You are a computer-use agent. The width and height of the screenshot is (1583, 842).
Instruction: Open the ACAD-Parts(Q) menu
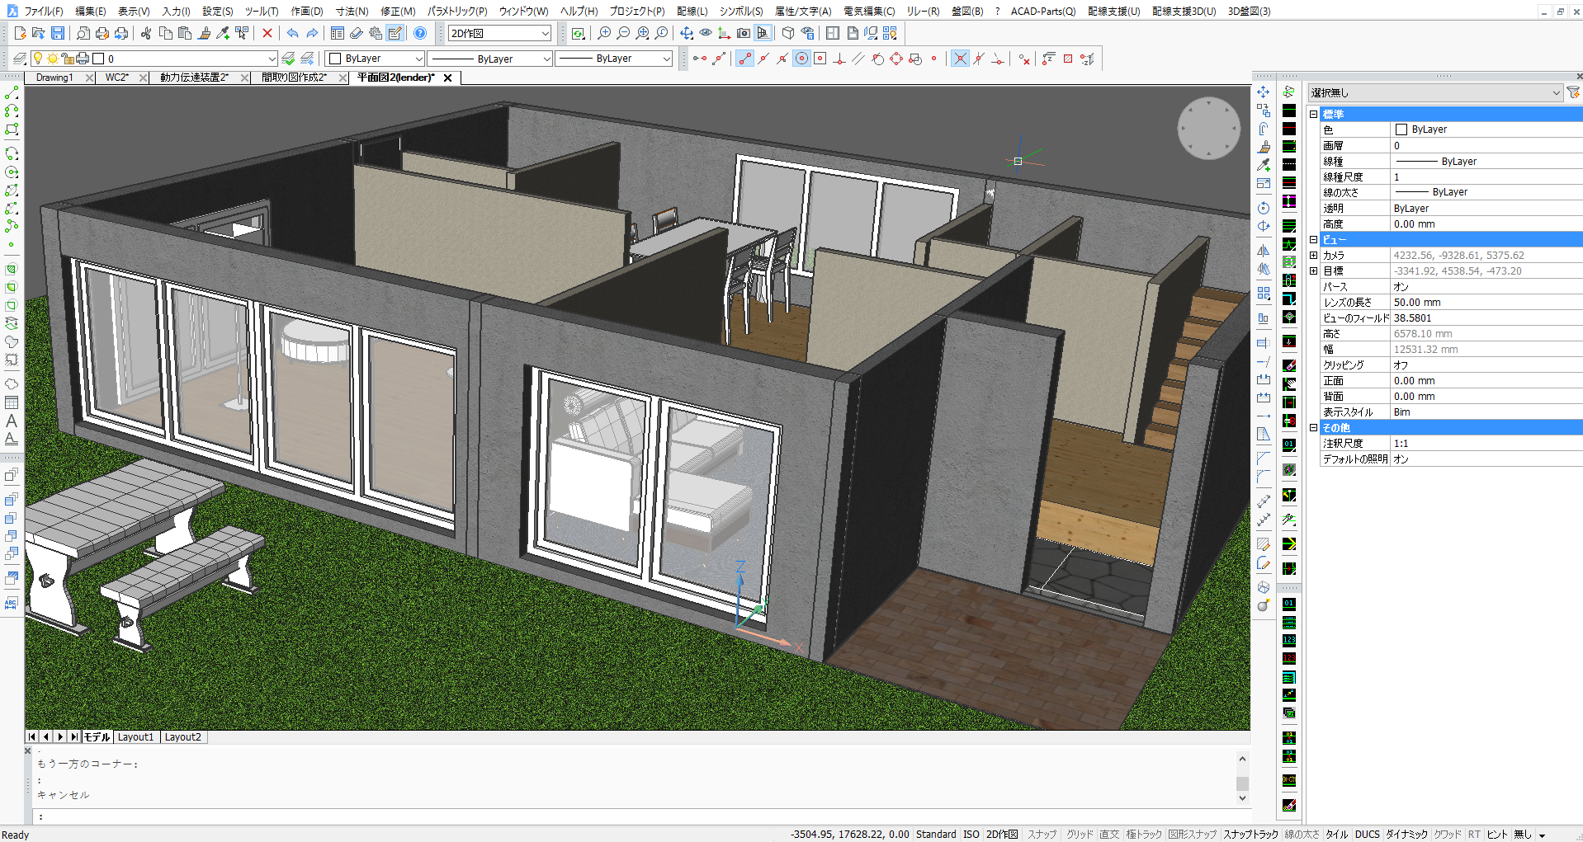1043,11
